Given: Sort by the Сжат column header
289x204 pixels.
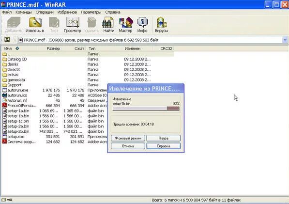Looking at the screenshot, I should coord(74,48).
